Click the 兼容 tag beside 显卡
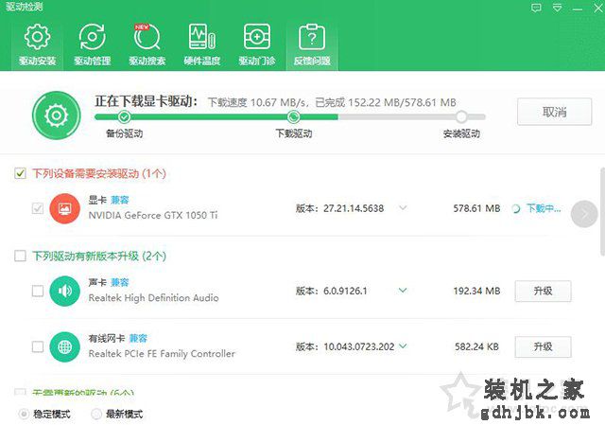The height and width of the screenshot is (425, 605). pyautogui.click(x=120, y=200)
